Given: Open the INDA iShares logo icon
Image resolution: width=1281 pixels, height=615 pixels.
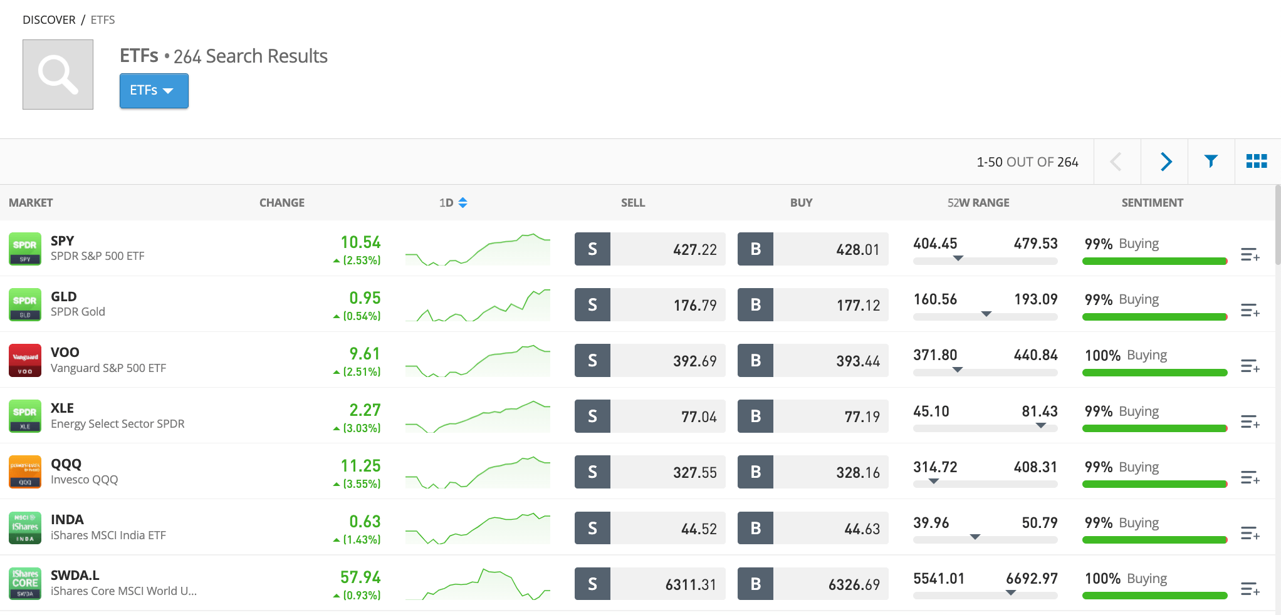Looking at the screenshot, I should 25,527.
